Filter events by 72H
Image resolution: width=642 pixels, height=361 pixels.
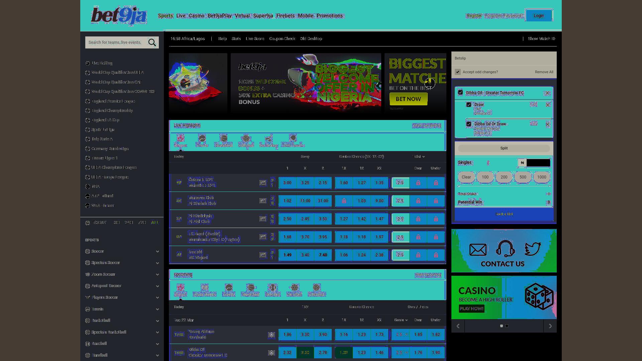142,223
